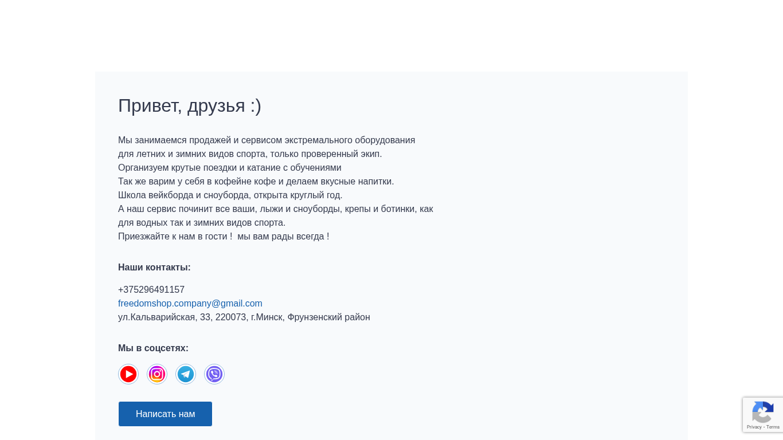
Task: Click the Кальварийская street address line
Action: [244, 317]
